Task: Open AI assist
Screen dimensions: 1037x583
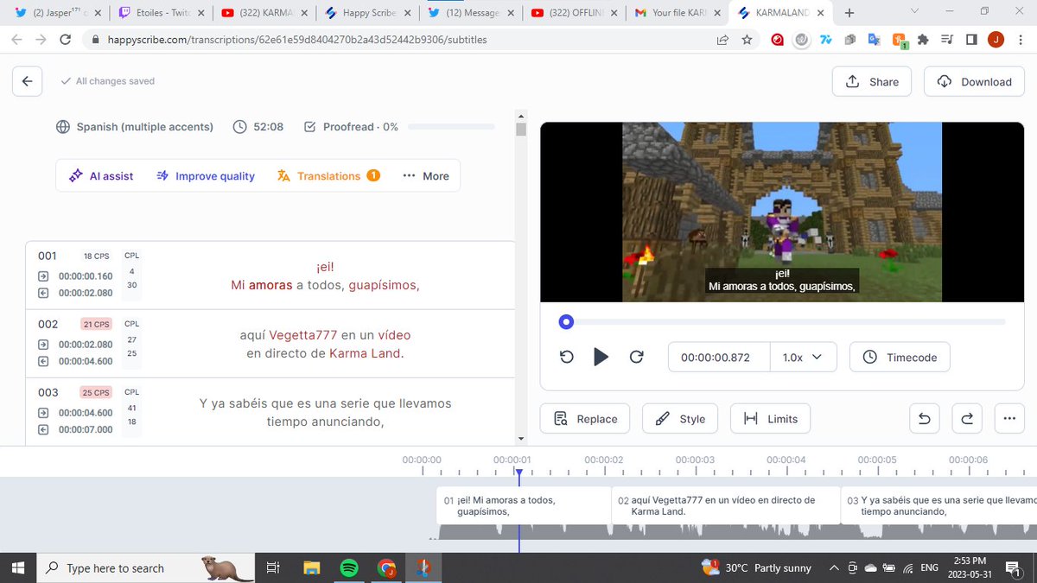Action: tap(101, 175)
